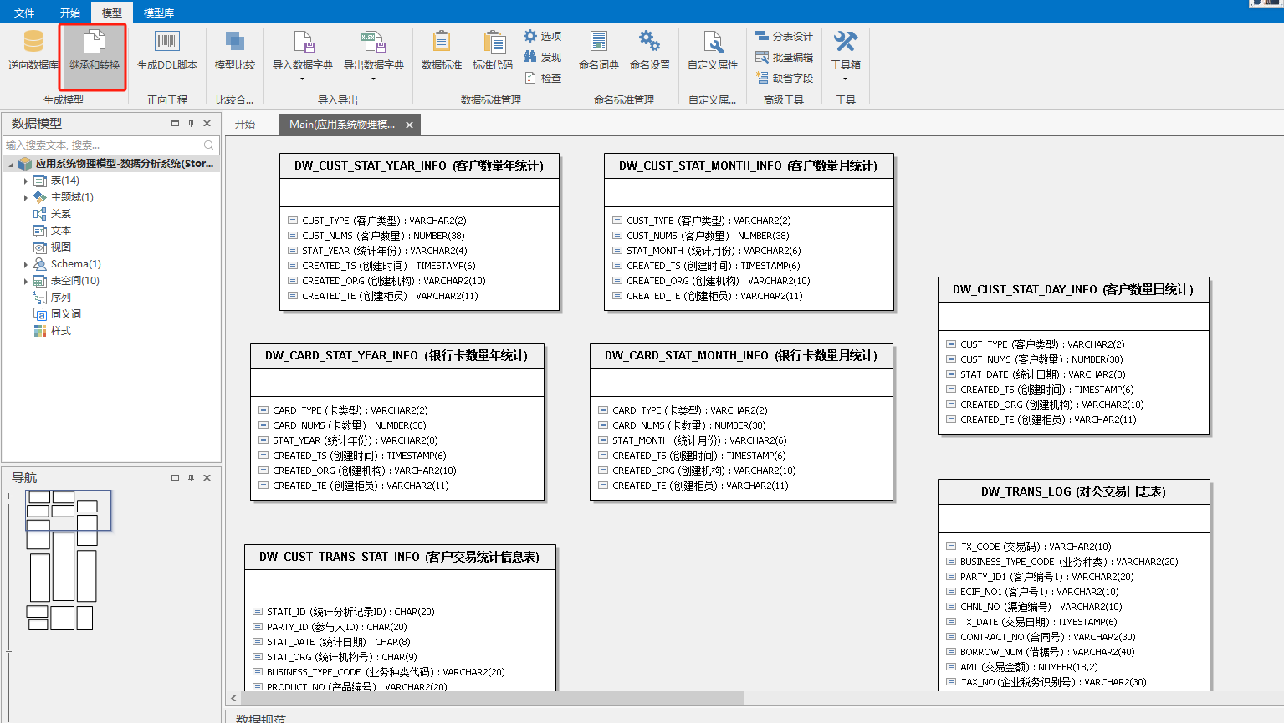Pin the 数据模型 panel
Viewport: 1284px width, 723px height.
click(191, 124)
